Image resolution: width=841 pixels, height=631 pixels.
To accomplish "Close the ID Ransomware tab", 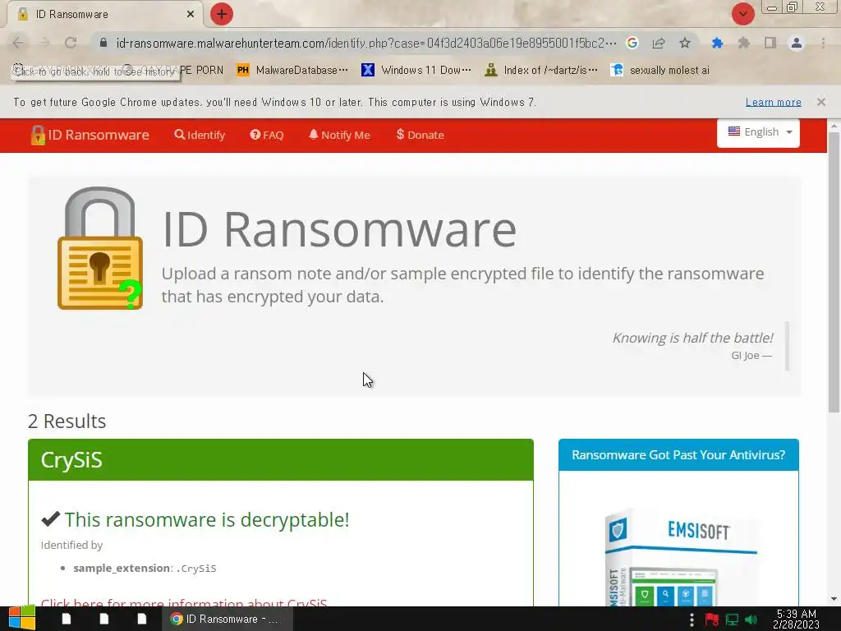I will [x=191, y=14].
